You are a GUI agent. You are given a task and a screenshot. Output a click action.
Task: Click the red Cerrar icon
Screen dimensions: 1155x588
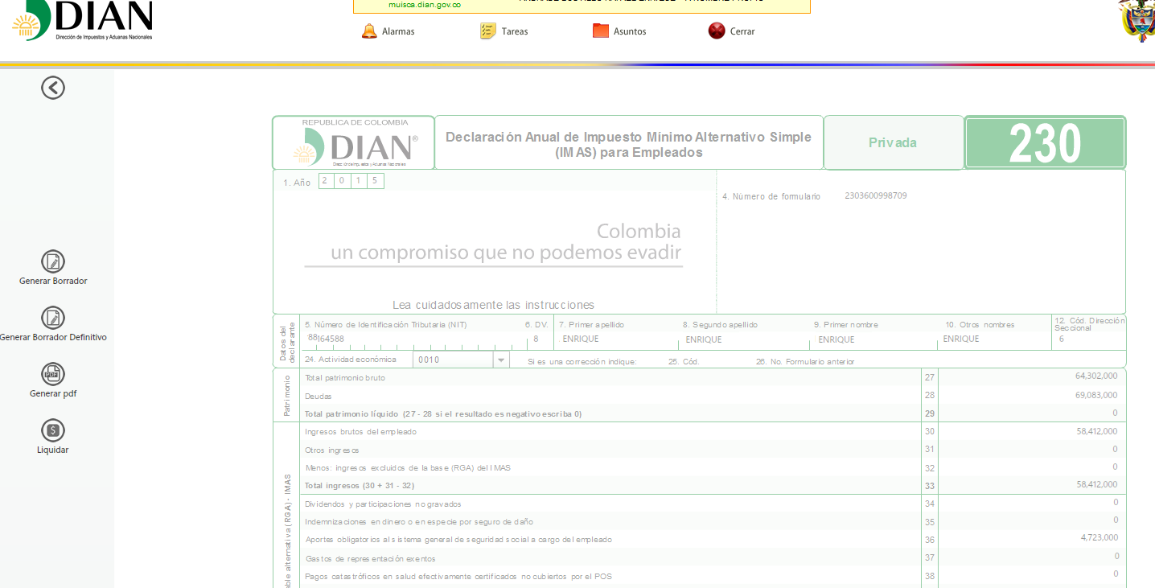pyautogui.click(x=717, y=31)
